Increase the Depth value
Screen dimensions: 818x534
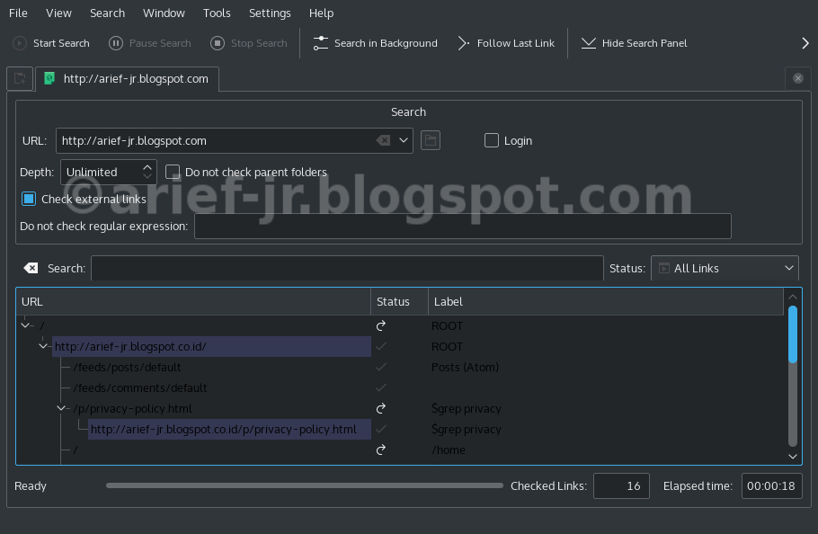tap(147, 167)
